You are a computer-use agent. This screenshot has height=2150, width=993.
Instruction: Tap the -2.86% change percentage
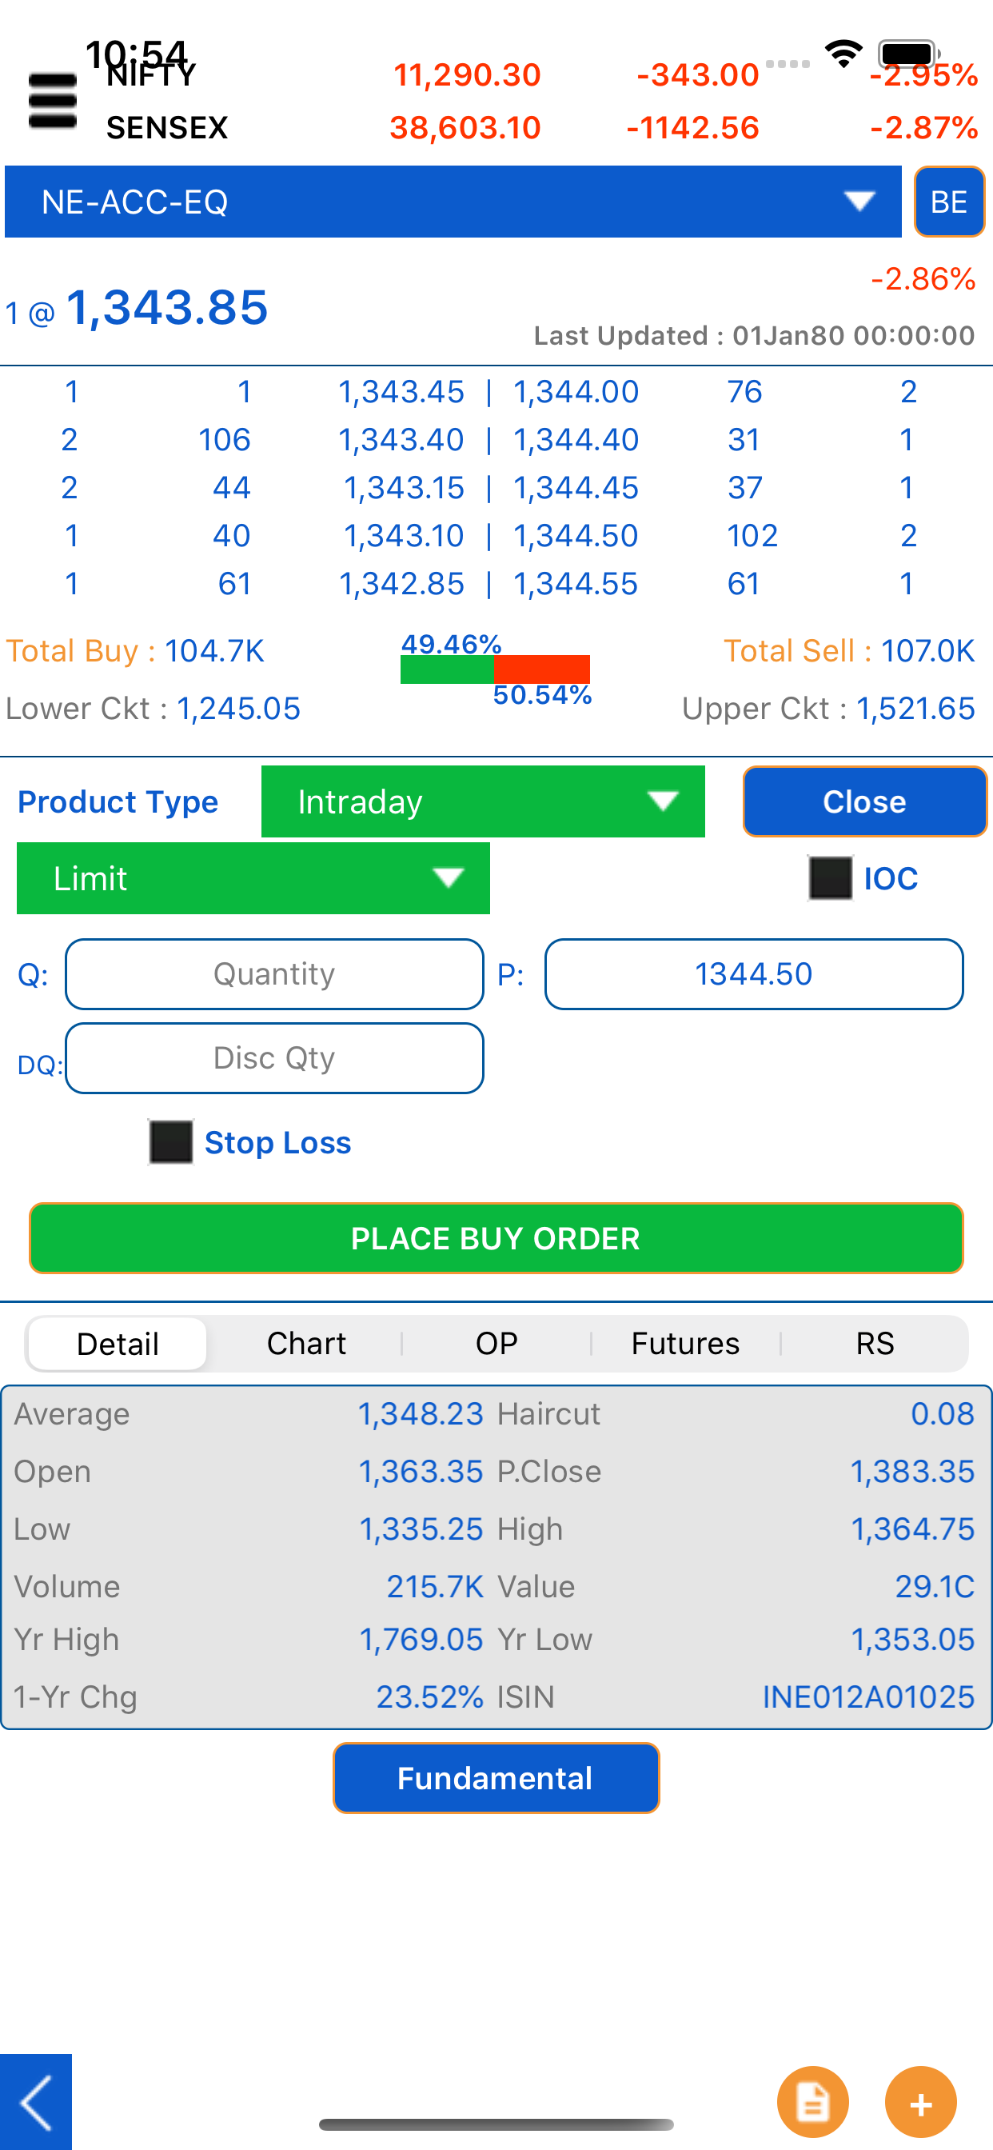[x=923, y=279]
